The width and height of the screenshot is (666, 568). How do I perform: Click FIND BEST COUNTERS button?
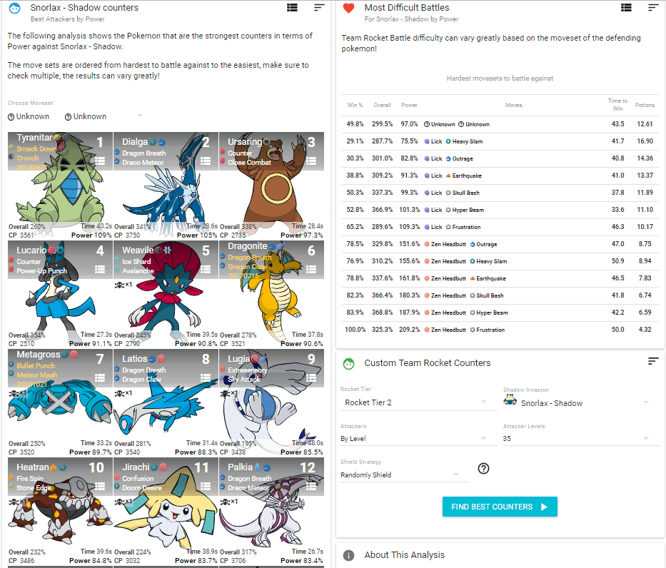[x=500, y=507]
